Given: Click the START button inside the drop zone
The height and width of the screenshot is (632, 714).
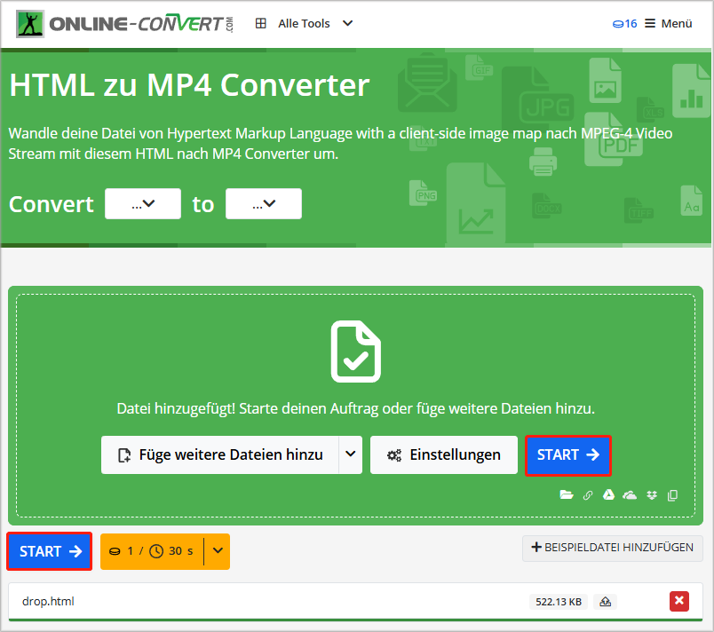Looking at the screenshot, I should pos(567,455).
